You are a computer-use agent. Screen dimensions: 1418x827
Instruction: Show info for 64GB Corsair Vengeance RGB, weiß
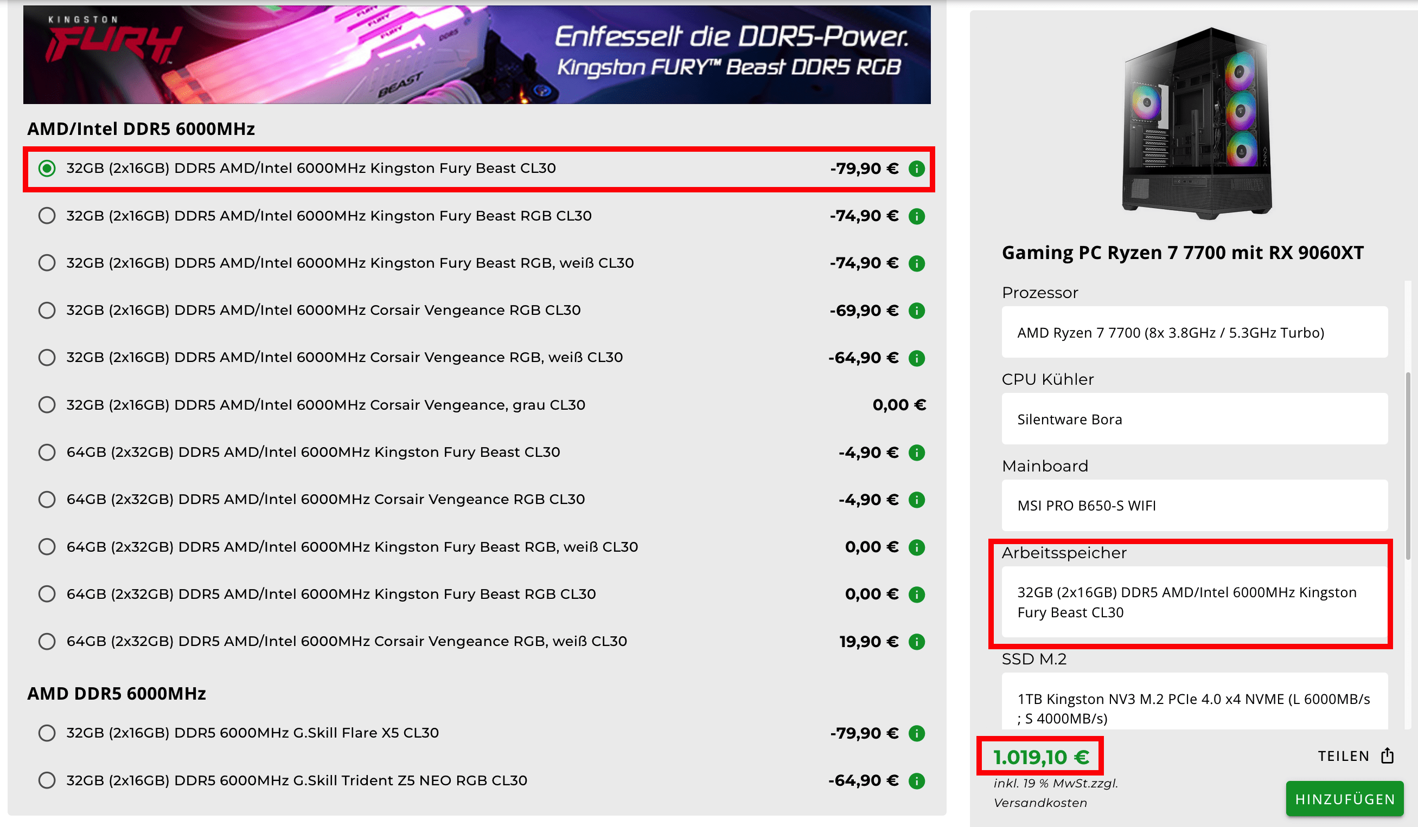[916, 642]
